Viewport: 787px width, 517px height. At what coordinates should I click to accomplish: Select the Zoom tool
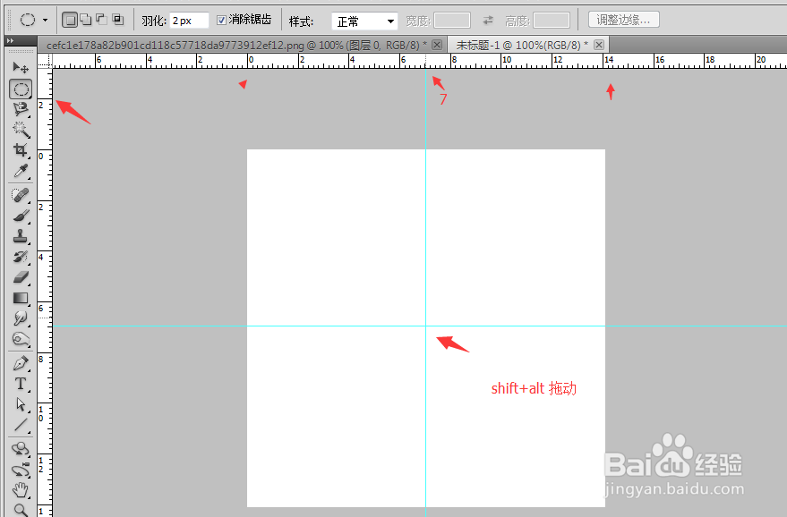(21, 510)
